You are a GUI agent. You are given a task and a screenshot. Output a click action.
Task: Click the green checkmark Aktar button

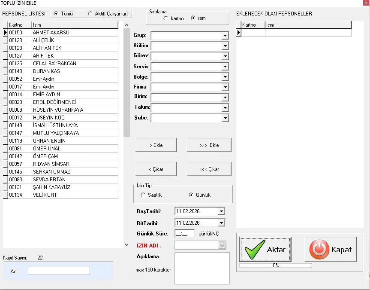[265, 249]
